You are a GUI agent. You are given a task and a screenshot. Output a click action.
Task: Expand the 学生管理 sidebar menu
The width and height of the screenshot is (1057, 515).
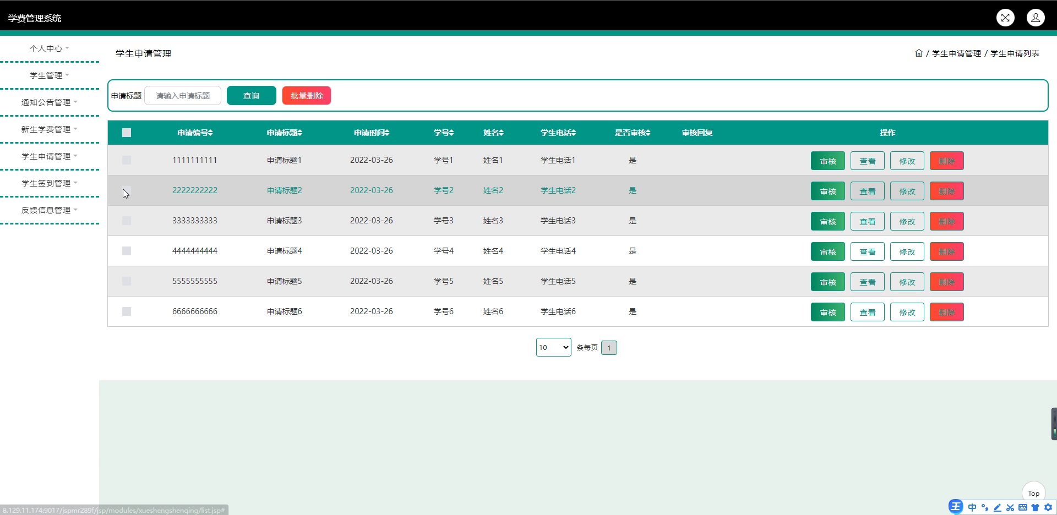(50, 75)
